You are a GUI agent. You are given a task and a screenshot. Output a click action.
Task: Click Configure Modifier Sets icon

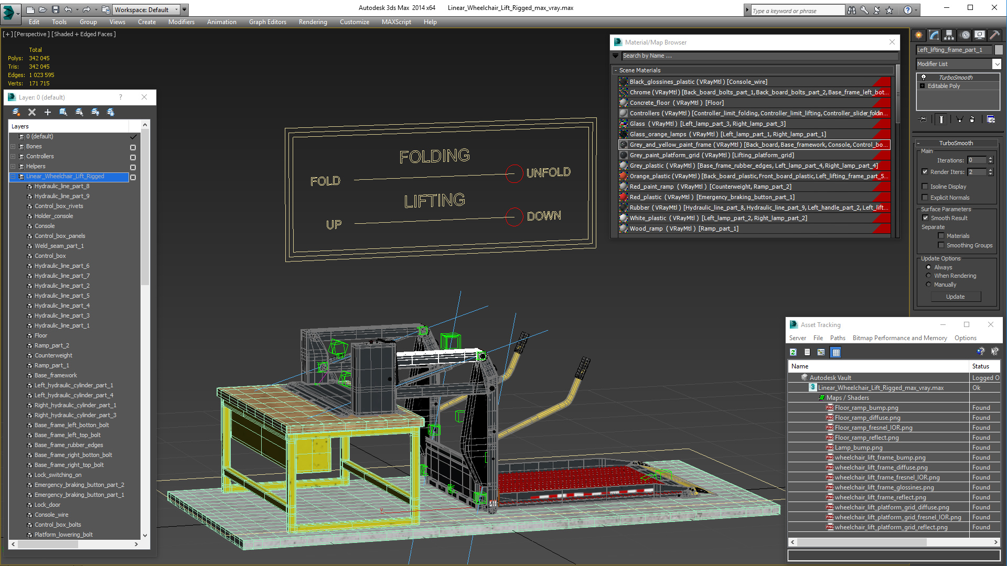[991, 119]
